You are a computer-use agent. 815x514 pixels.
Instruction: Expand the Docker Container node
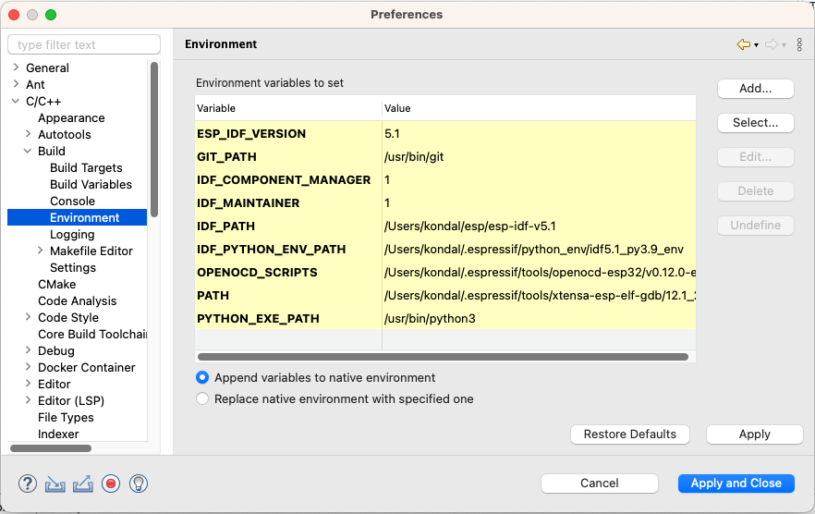[28, 367]
